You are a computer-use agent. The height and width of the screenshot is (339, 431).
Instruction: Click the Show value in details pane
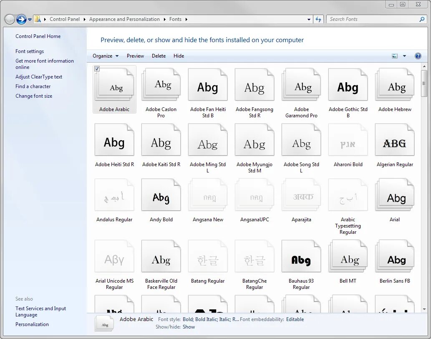(x=189, y=327)
